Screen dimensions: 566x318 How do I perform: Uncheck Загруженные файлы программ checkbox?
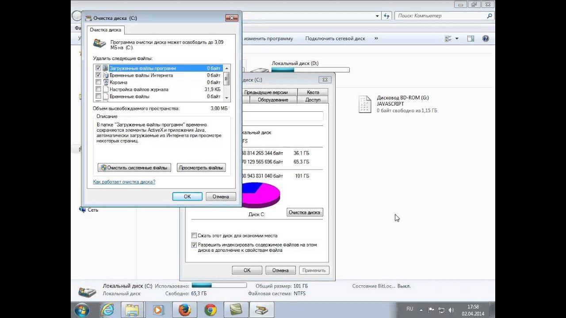click(x=98, y=68)
